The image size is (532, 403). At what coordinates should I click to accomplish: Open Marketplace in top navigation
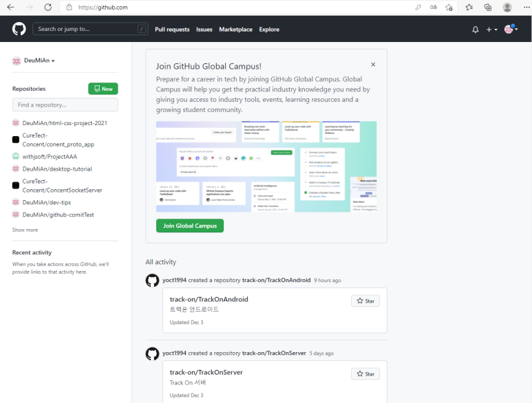point(235,30)
